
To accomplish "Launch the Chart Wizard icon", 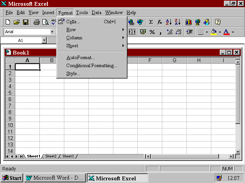I will (189, 22).
